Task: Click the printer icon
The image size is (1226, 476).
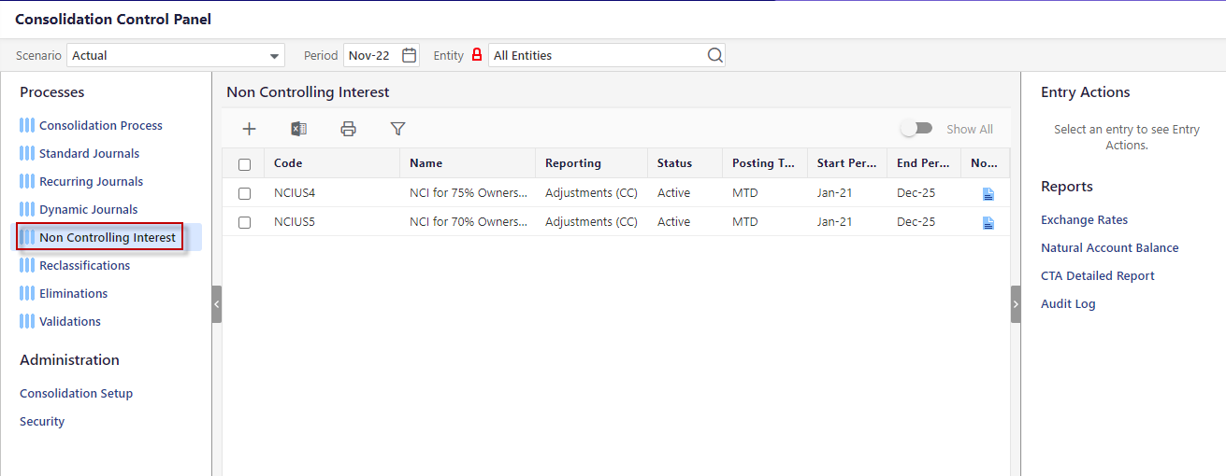Action: (x=348, y=130)
